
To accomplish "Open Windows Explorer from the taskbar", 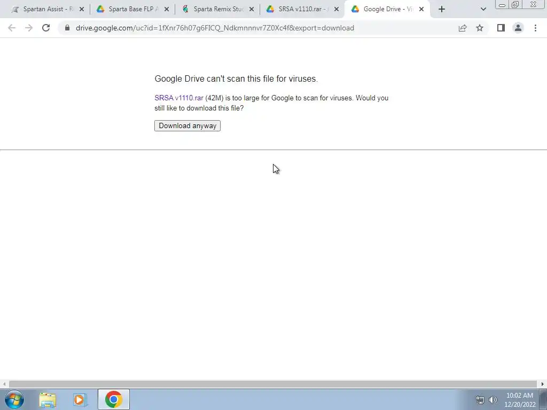I will tap(48, 400).
